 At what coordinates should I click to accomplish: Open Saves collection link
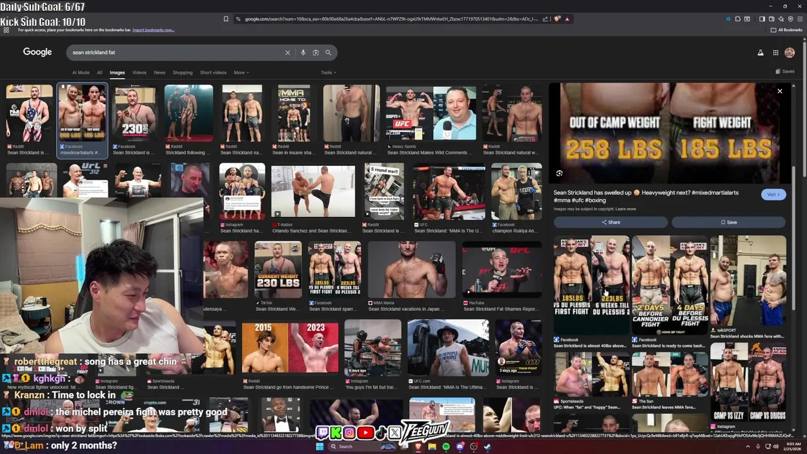pos(785,71)
